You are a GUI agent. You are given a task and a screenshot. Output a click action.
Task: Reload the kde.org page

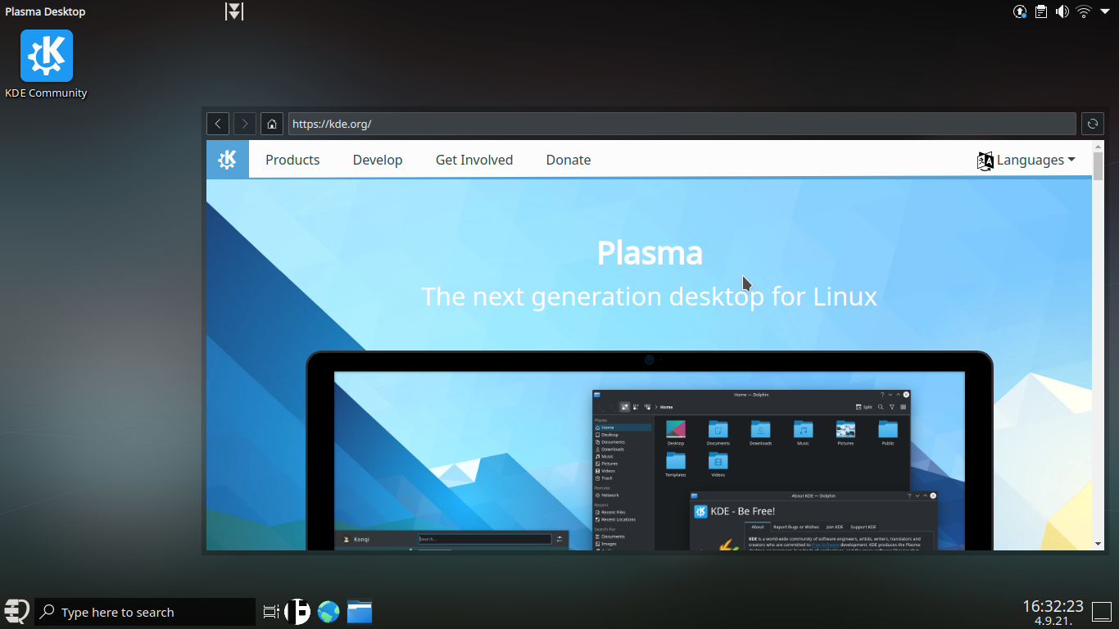[x=1093, y=124]
